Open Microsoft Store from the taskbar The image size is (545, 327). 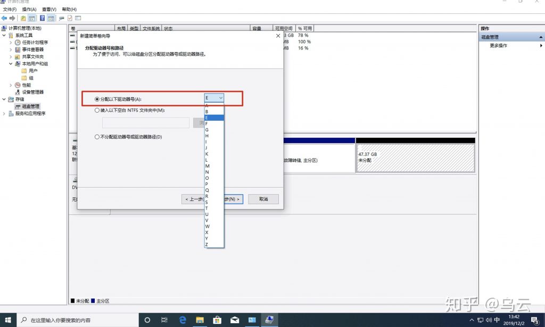click(217, 320)
